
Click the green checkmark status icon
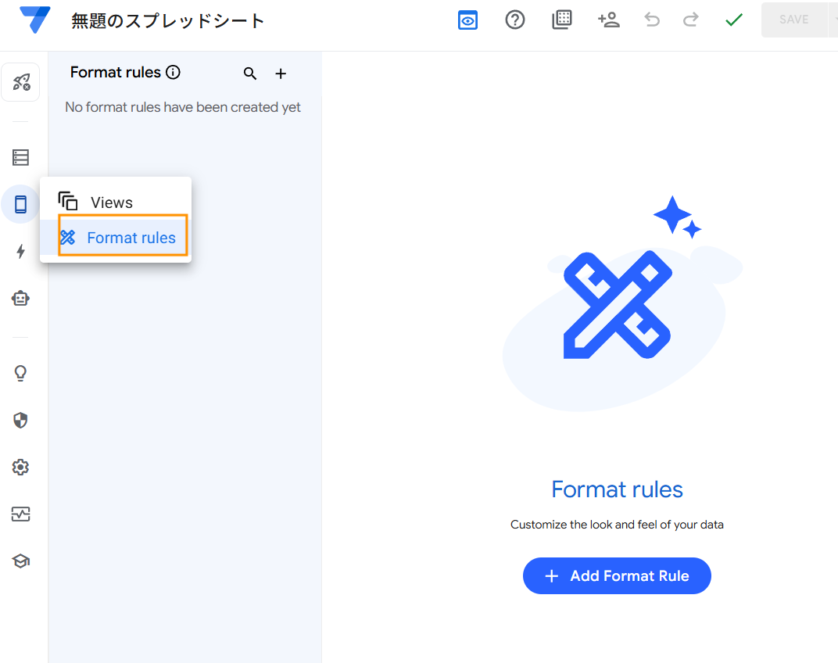click(x=733, y=20)
